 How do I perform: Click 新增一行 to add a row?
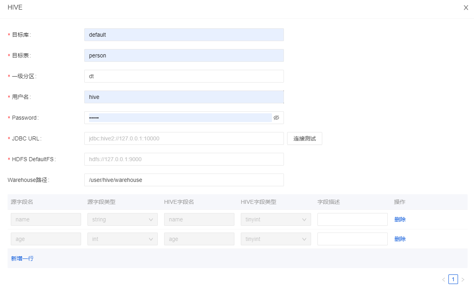click(22, 258)
